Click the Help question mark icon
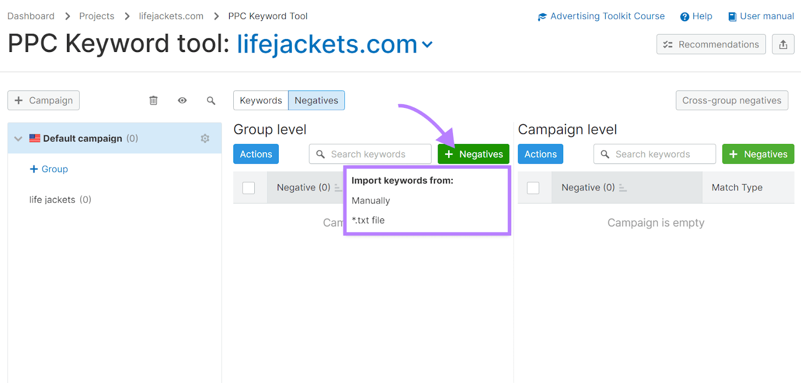 (x=684, y=16)
